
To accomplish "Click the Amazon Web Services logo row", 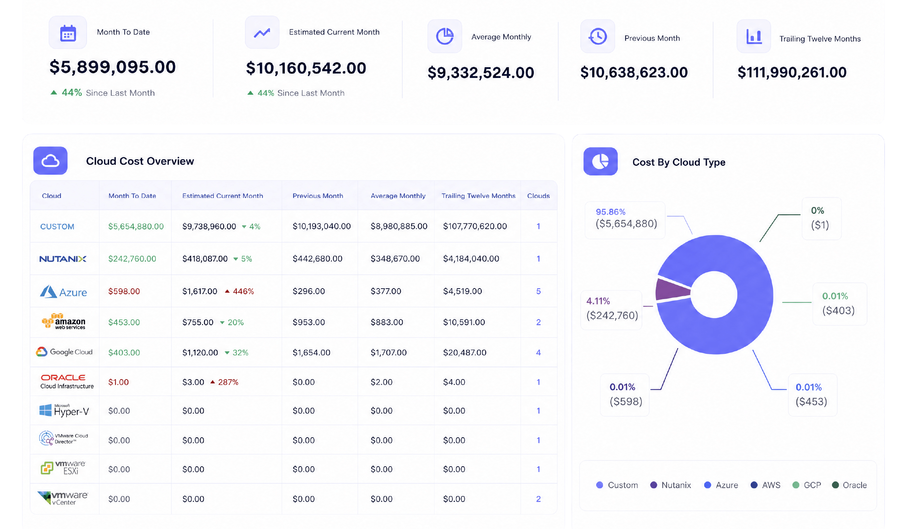I will 294,322.
